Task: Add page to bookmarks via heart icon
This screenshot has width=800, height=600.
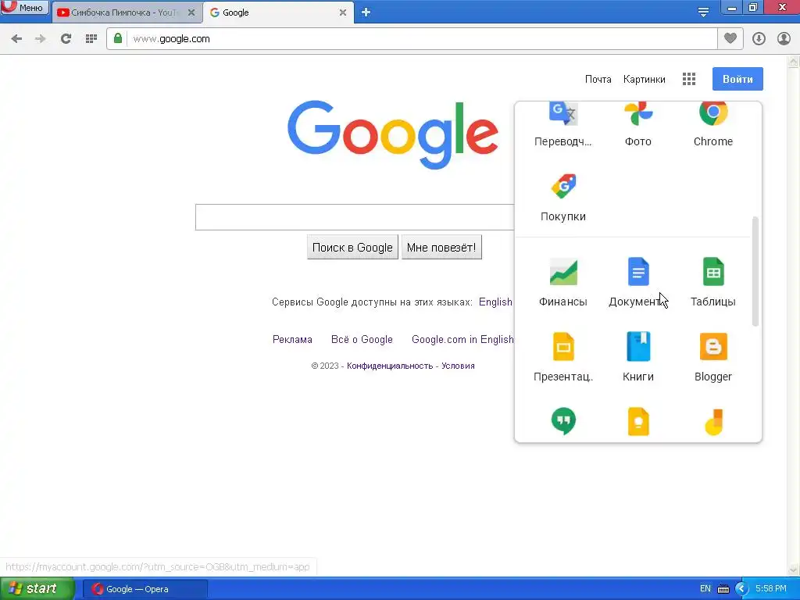Action: [730, 38]
